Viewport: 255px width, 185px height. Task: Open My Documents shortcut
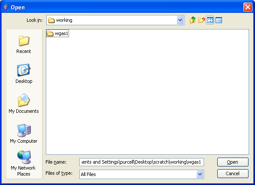point(24,104)
